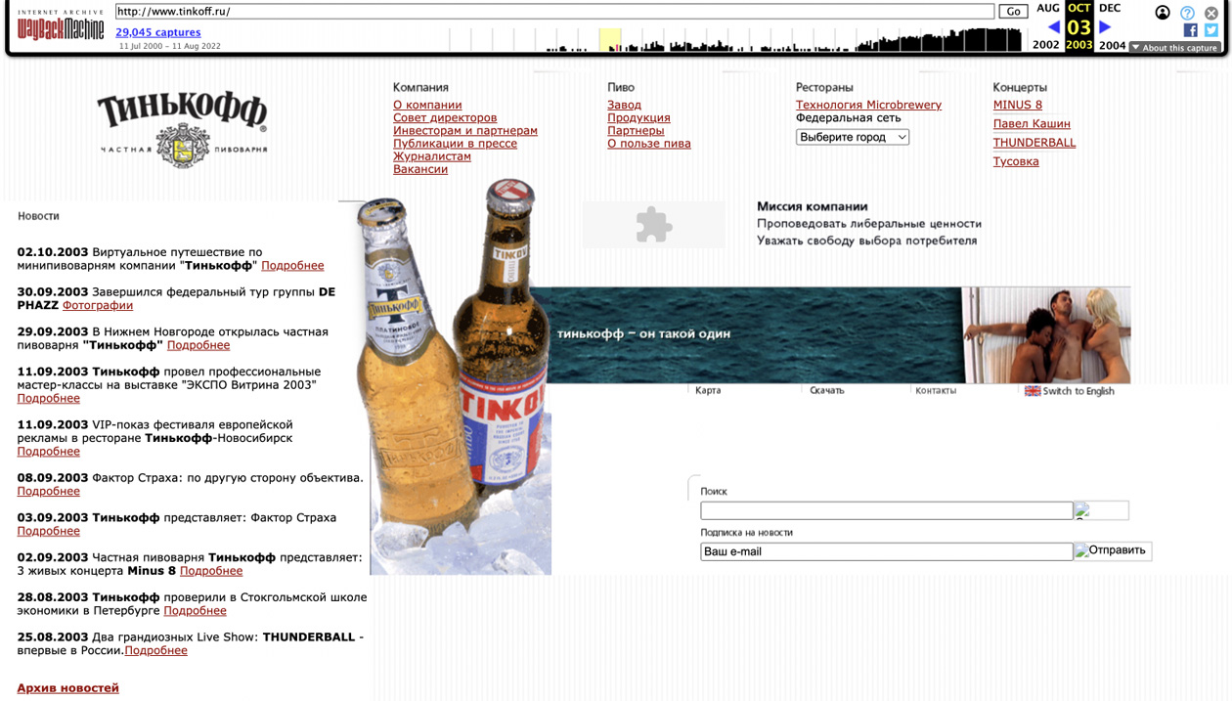Open Завод link under Пиво

coord(624,105)
